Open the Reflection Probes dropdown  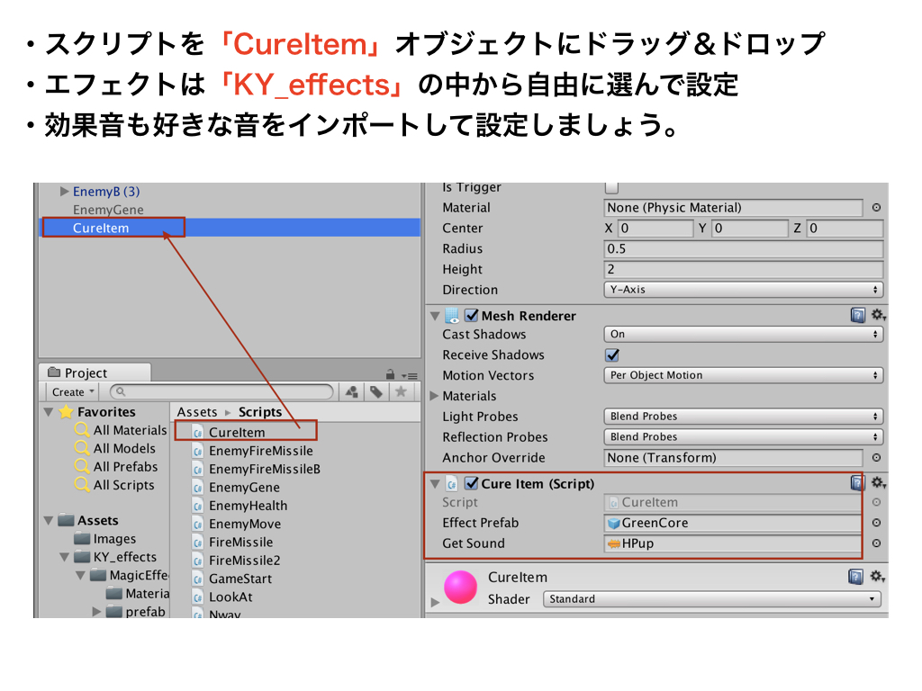[x=743, y=437]
